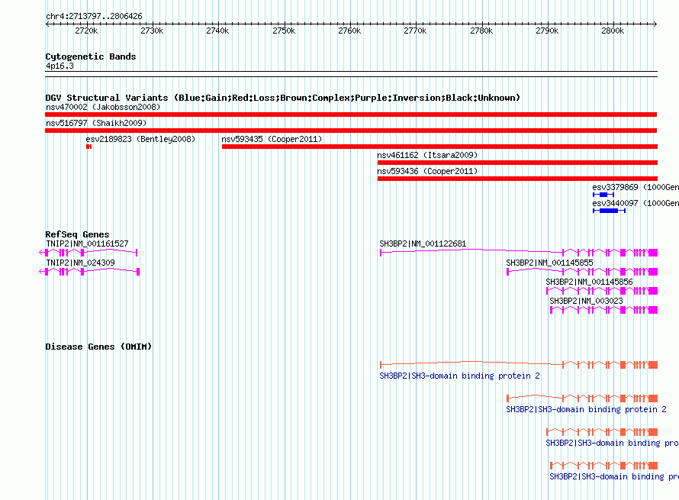Click the nsv461162 (Itsara2009) label
Viewport: 679px width, 500px height.
[427, 155]
